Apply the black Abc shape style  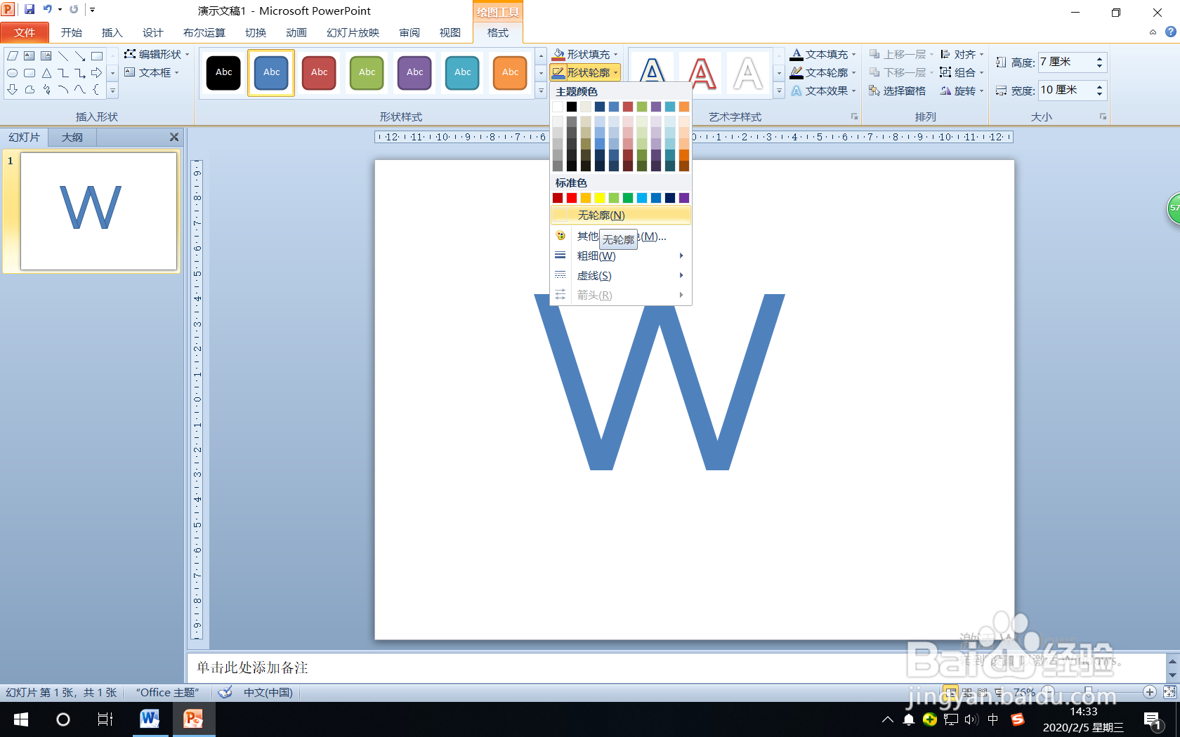click(x=223, y=72)
